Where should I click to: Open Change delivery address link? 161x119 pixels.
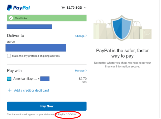coord(80,36)
